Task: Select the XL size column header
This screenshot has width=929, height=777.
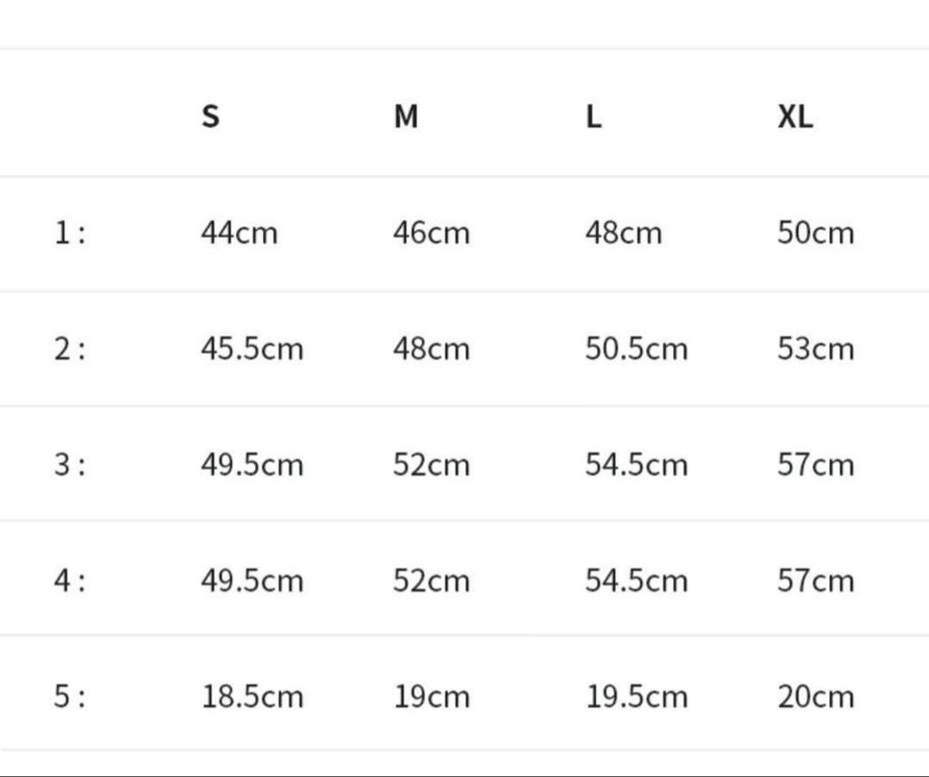Action: click(796, 116)
